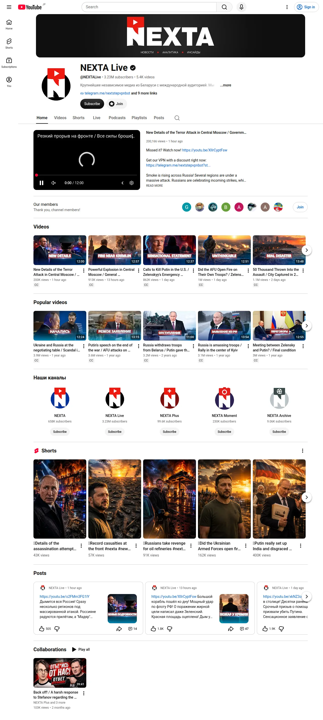323x720 pixels.
Task: Switch to the Live tab
Action: (x=97, y=118)
